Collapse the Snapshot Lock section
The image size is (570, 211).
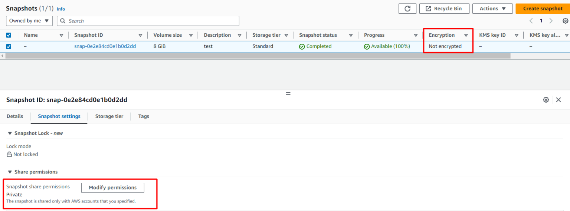coord(10,133)
